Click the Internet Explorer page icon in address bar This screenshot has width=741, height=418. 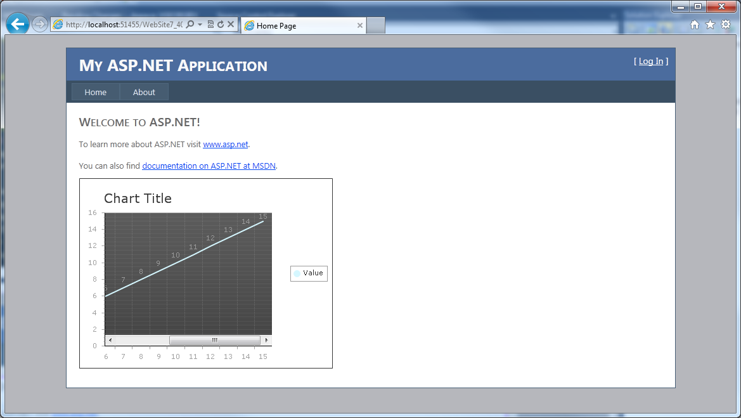point(58,25)
